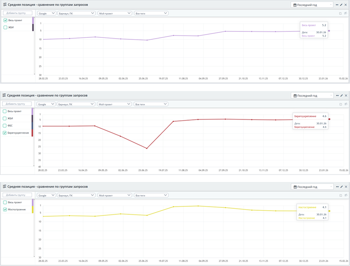Click the lowest red data point on Берегоукрепление chart
350x266 pixels.
click(x=147, y=148)
